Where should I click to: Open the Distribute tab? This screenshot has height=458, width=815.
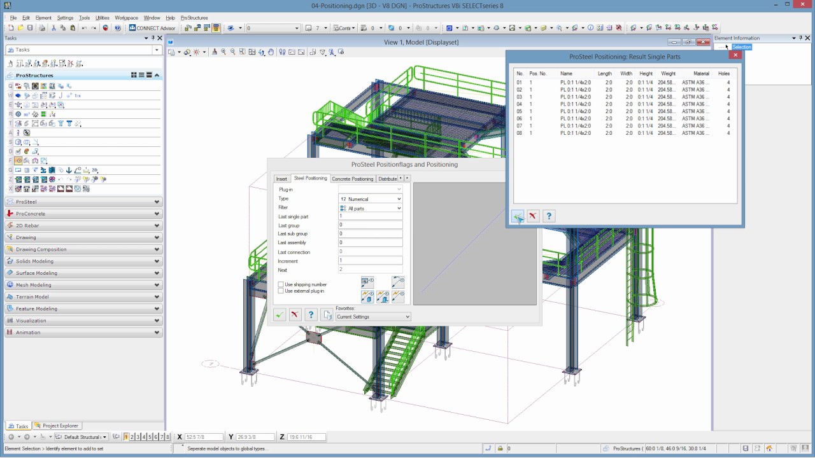coord(387,179)
